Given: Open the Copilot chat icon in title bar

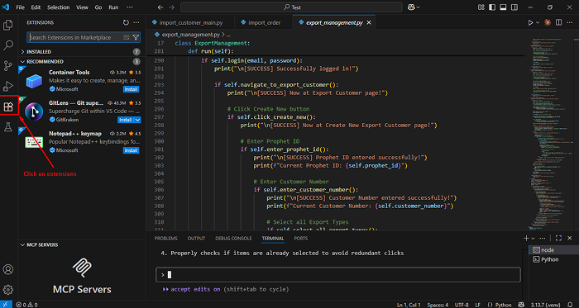Looking at the screenshot, I should [411, 7].
